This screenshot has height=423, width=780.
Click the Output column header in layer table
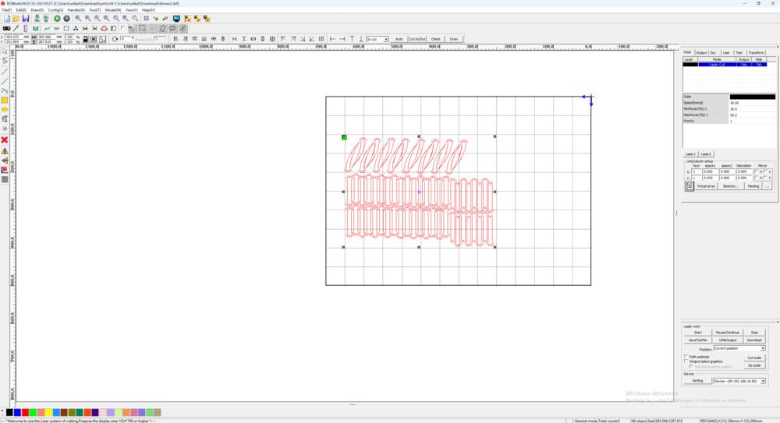pyautogui.click(x=743, y=59)
